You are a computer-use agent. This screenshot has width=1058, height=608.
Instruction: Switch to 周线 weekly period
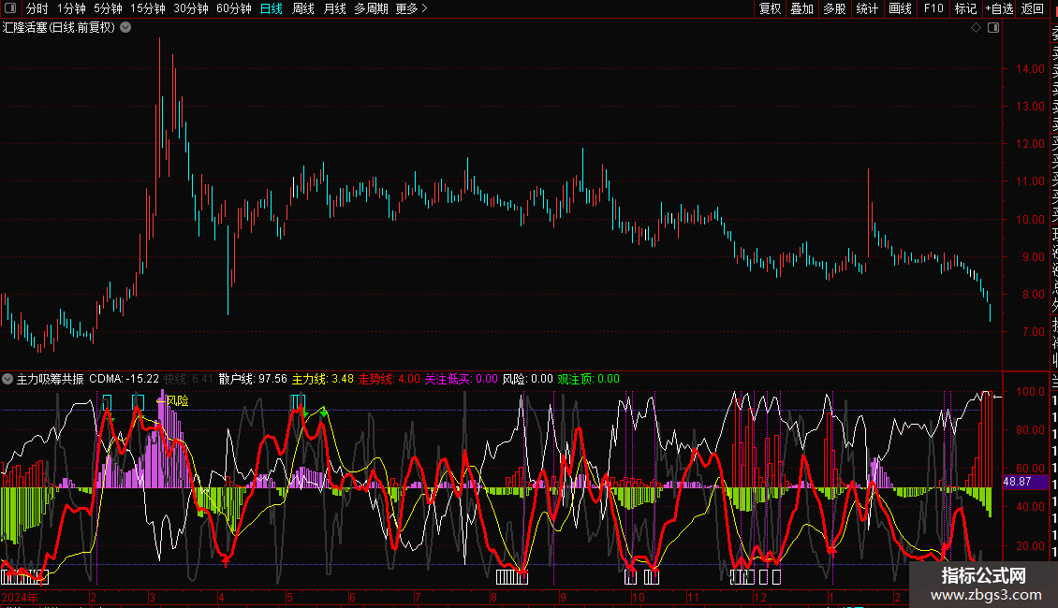click(x=303, y=8)
